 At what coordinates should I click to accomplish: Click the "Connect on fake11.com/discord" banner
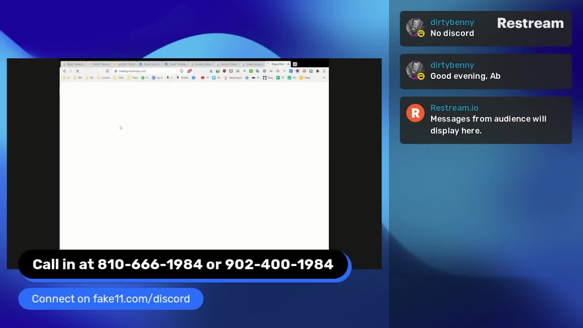[111, 299]
